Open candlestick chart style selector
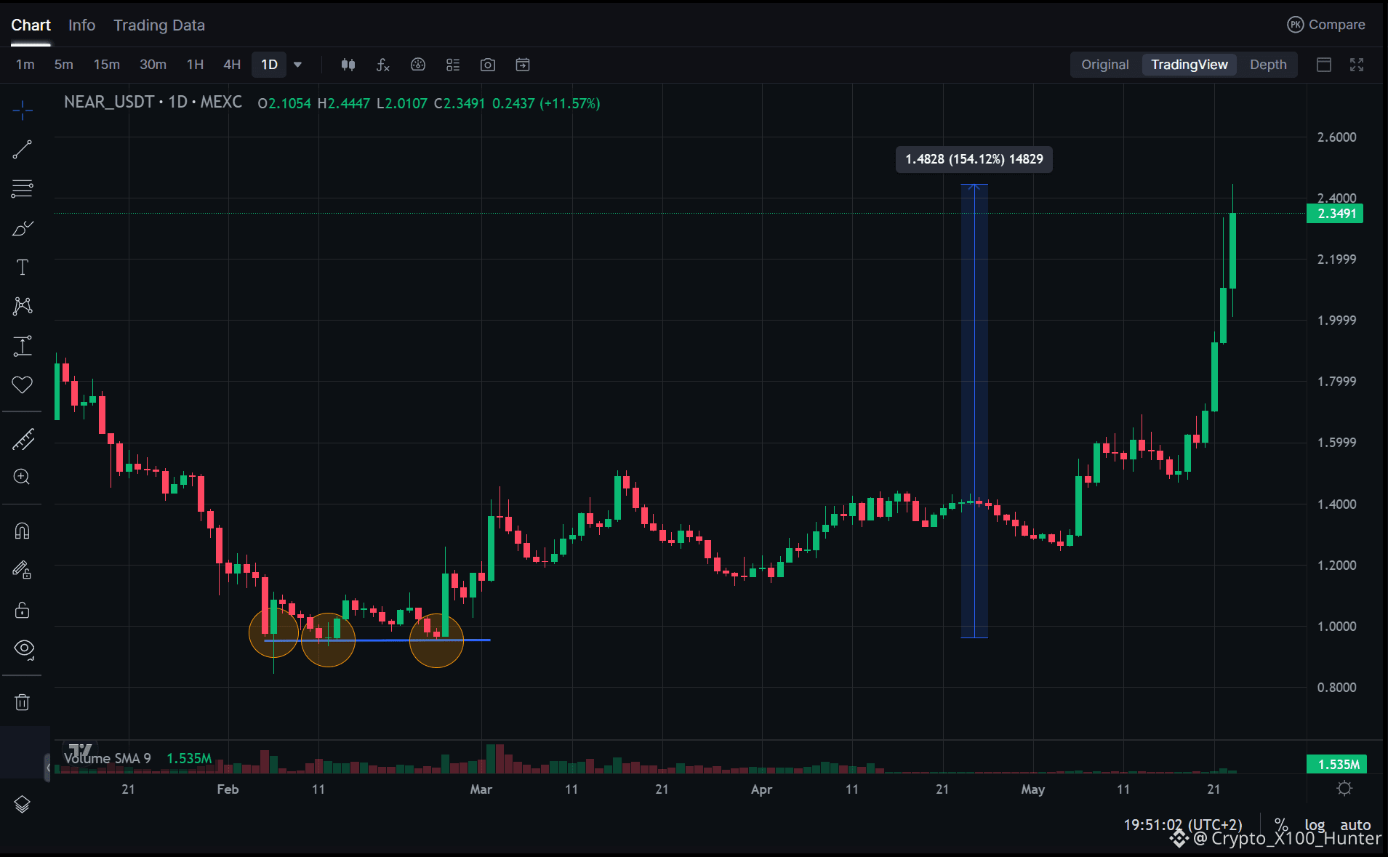1388x857 pixels. click(x=348, y=65)
